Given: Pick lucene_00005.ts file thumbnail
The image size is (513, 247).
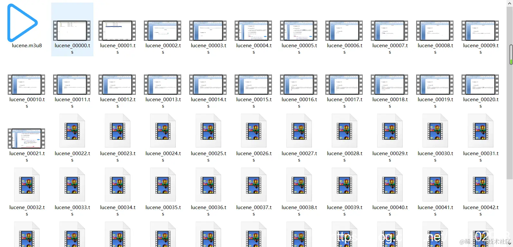Looking at the screenshot, I should click(x=299, y=31).
